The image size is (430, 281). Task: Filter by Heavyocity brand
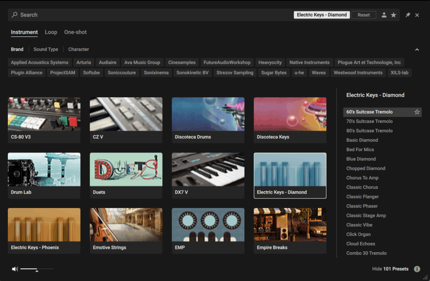tap(270, 62)
